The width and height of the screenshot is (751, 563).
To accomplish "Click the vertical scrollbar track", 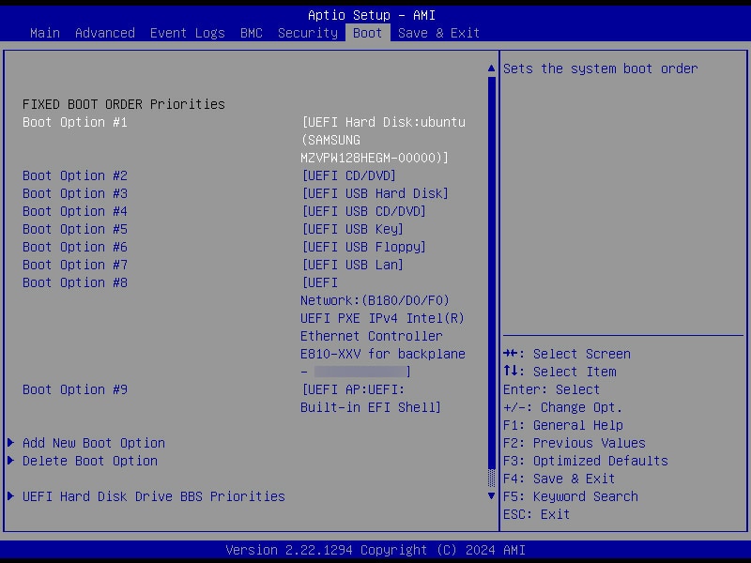I will point(491,281).
